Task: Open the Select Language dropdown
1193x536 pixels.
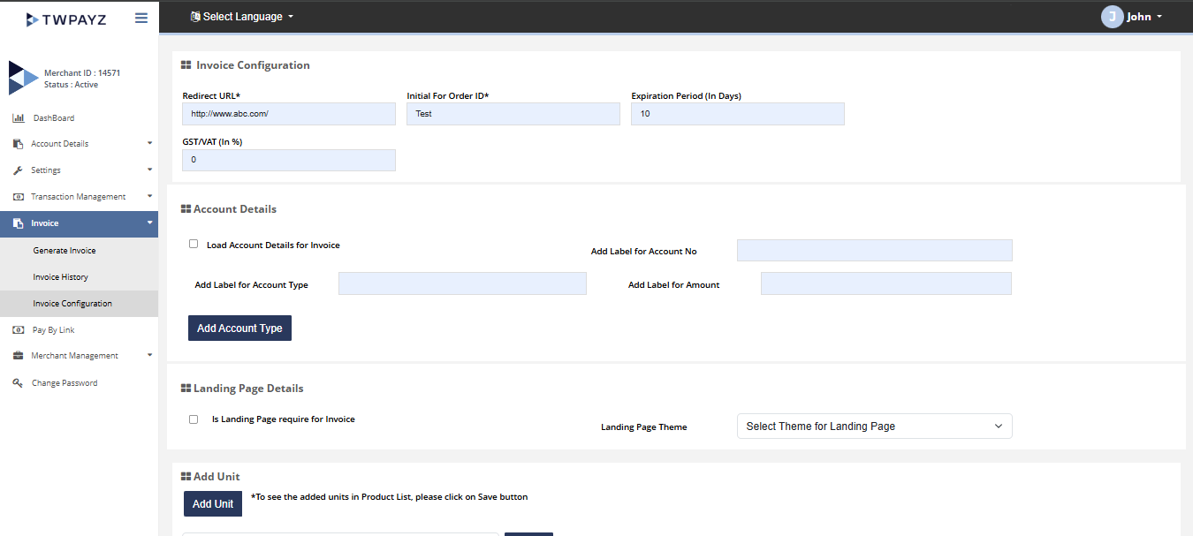Action: coord(242,17)
